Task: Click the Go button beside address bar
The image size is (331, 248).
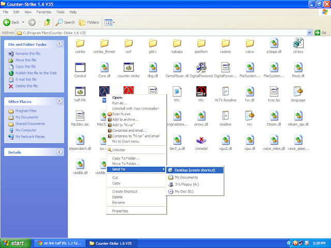Action: [321, 33]
